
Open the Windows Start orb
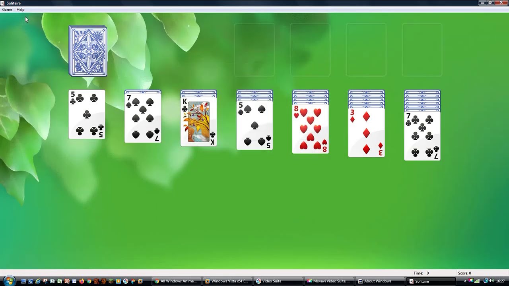click(9, 281)
